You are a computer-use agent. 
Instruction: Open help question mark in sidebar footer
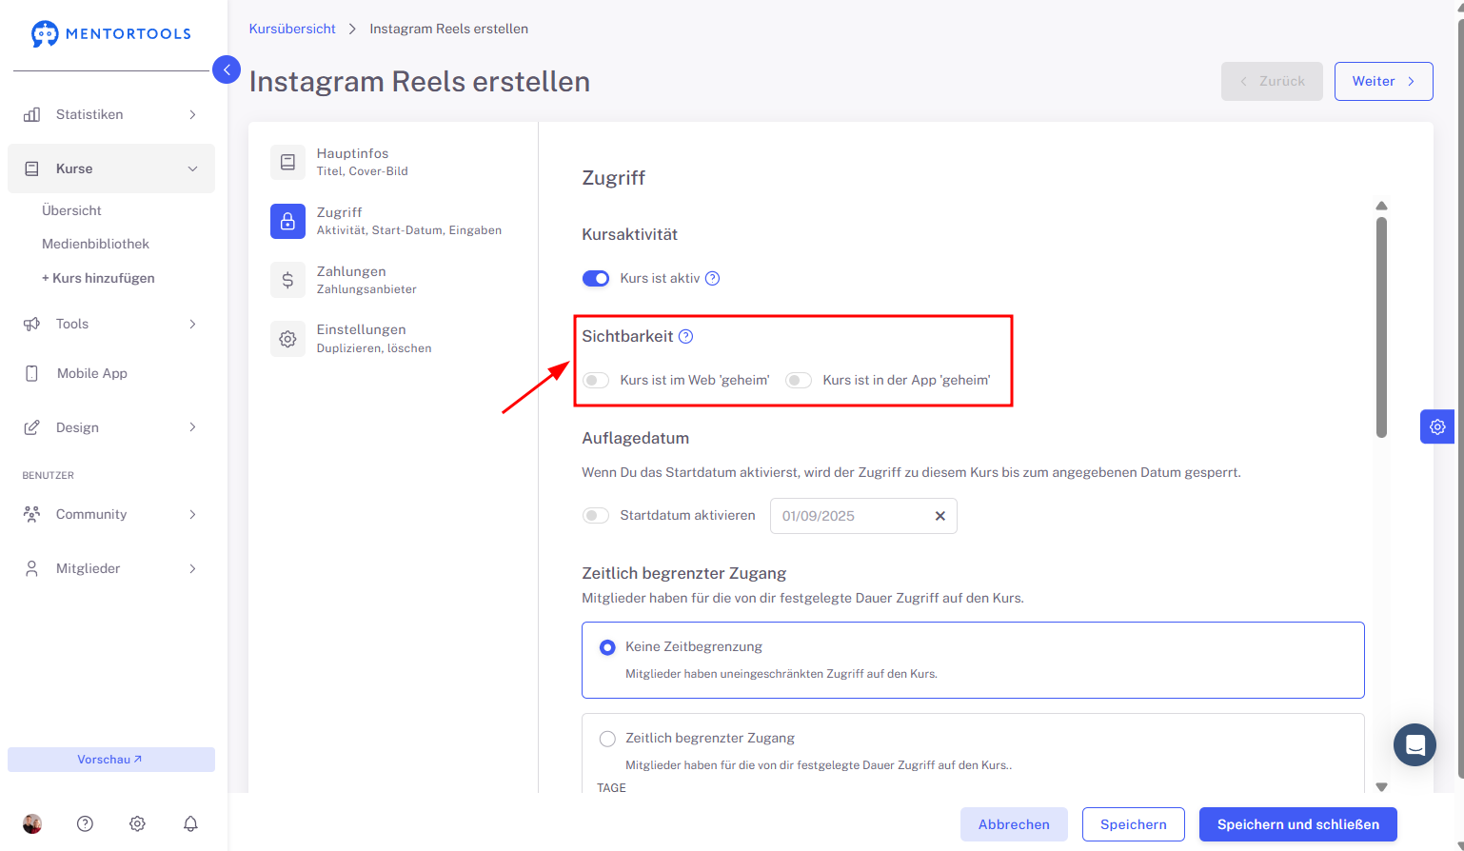tap(85, 823)
